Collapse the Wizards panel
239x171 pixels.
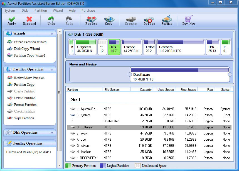click(52, 33)
